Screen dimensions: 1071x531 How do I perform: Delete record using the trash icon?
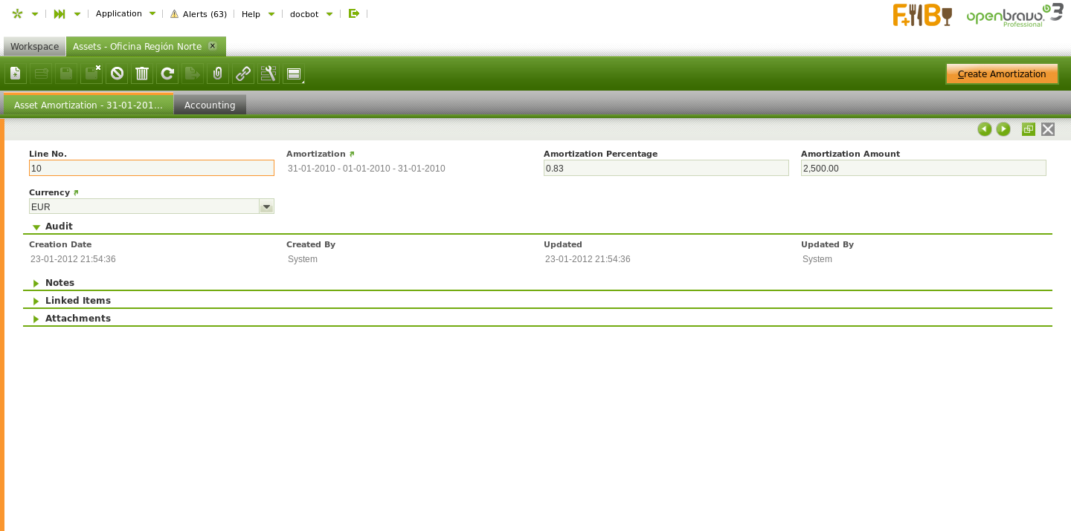pos(142,74)
